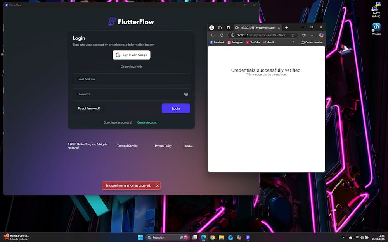Open Outlook from the taskbar
The width and height of the screenshot is (388, 242).
[230, 237]
